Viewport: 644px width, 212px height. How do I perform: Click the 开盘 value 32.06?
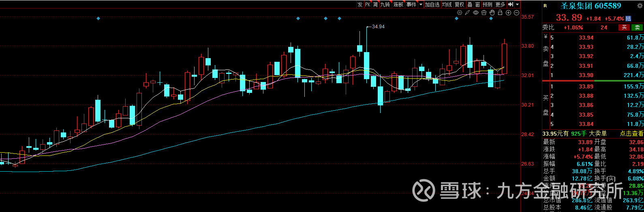pos(636,142)
